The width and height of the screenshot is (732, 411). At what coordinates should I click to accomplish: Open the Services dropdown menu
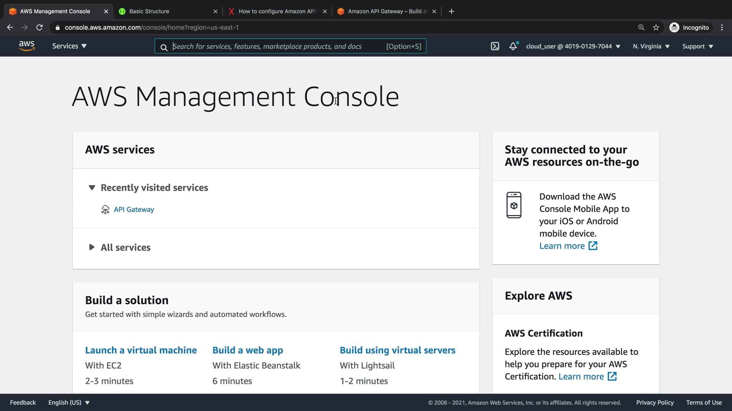(69, 46)
